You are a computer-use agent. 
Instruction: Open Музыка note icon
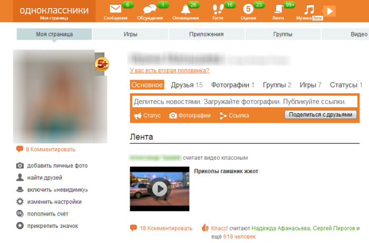309,9
